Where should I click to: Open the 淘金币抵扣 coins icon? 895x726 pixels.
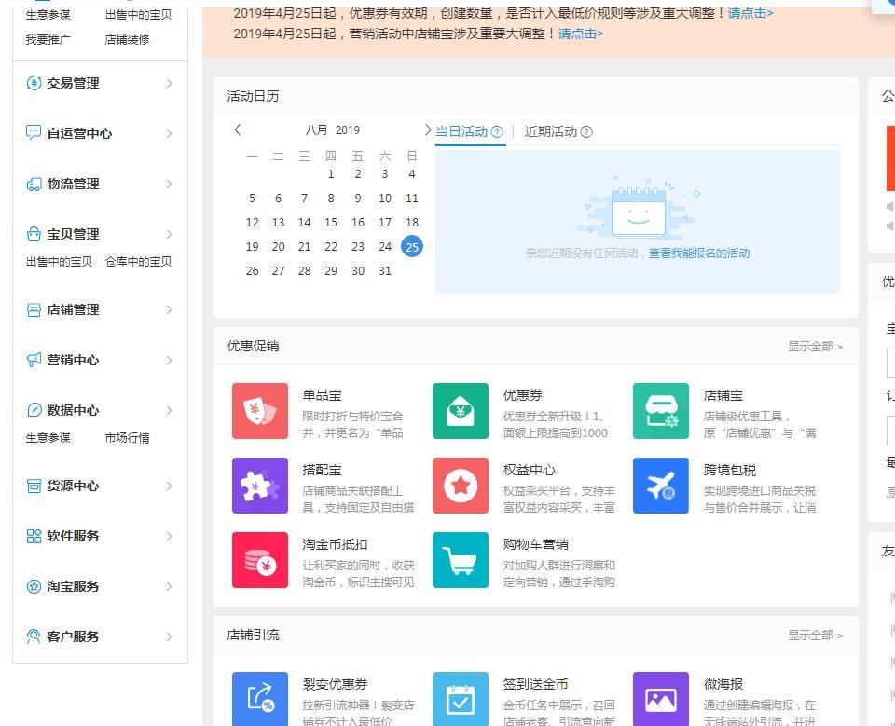260,560
